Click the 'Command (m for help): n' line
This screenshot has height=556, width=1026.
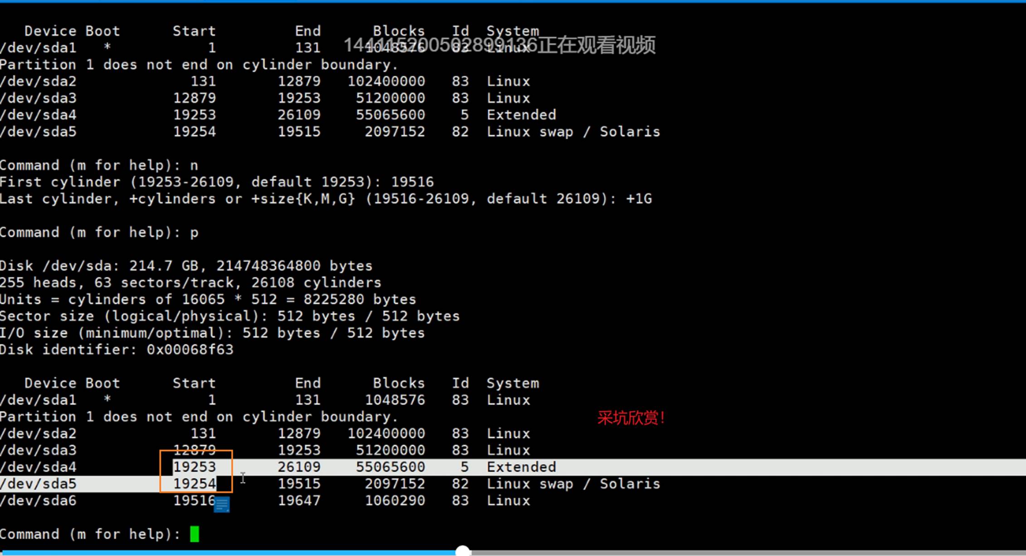[x=99, y=165]
